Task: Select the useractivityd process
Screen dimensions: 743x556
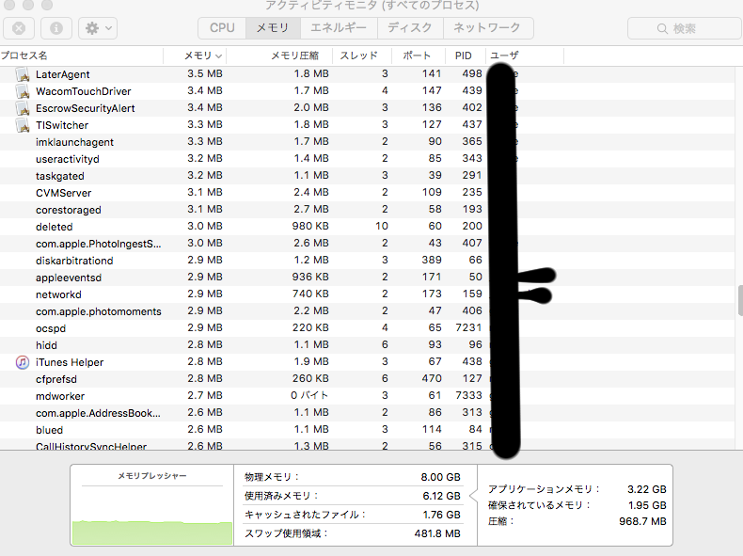Action: (68, 159)
